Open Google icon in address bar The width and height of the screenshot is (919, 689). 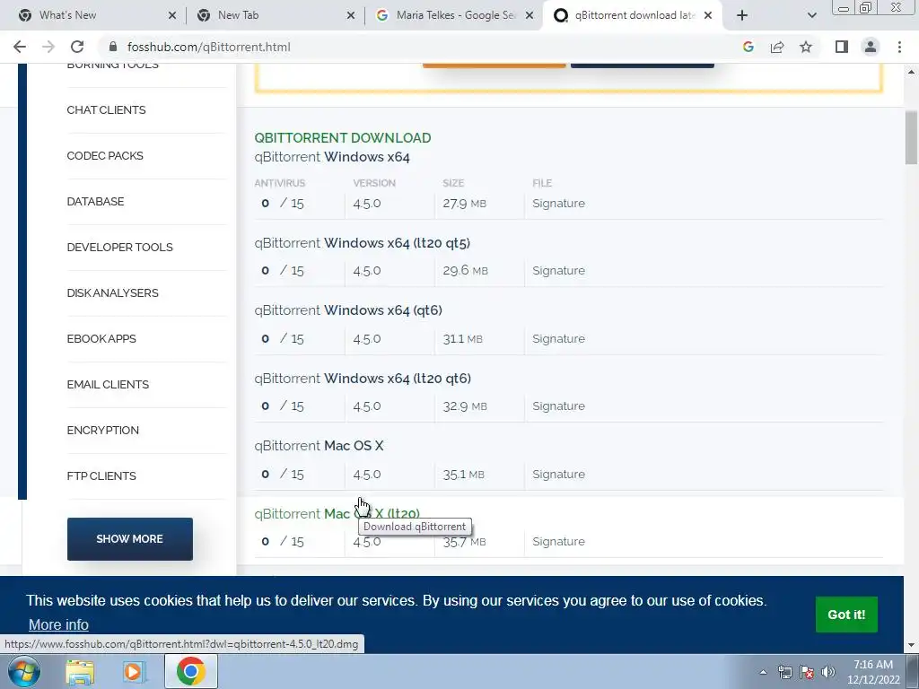[x=748, y=47]
